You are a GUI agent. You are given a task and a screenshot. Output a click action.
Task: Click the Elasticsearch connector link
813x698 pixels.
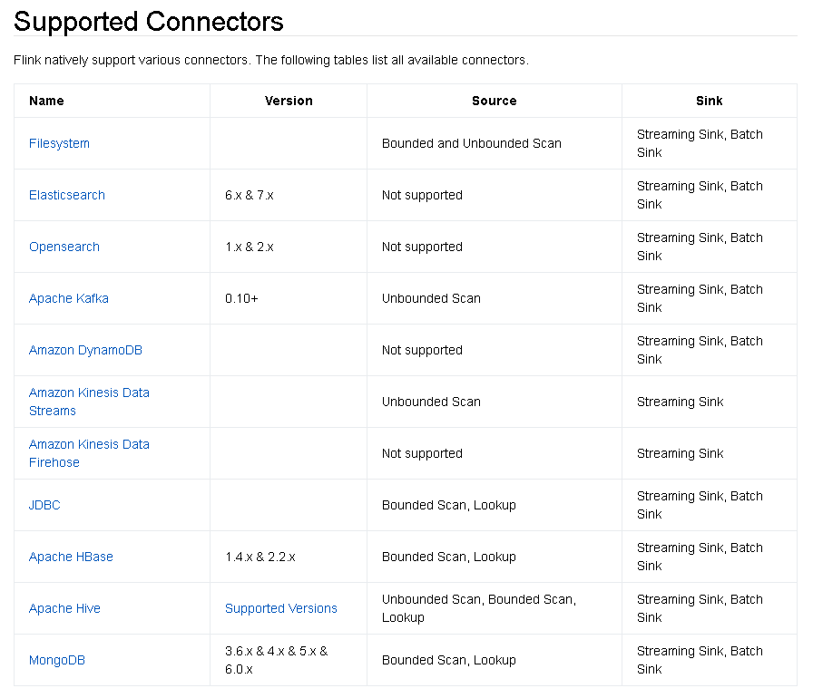click(x=67, y=195)
